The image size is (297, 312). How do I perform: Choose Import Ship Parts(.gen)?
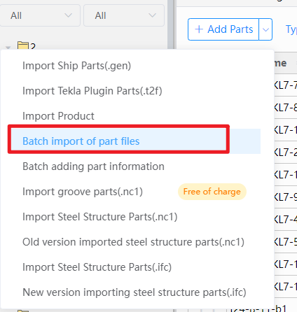pos(76,66)
